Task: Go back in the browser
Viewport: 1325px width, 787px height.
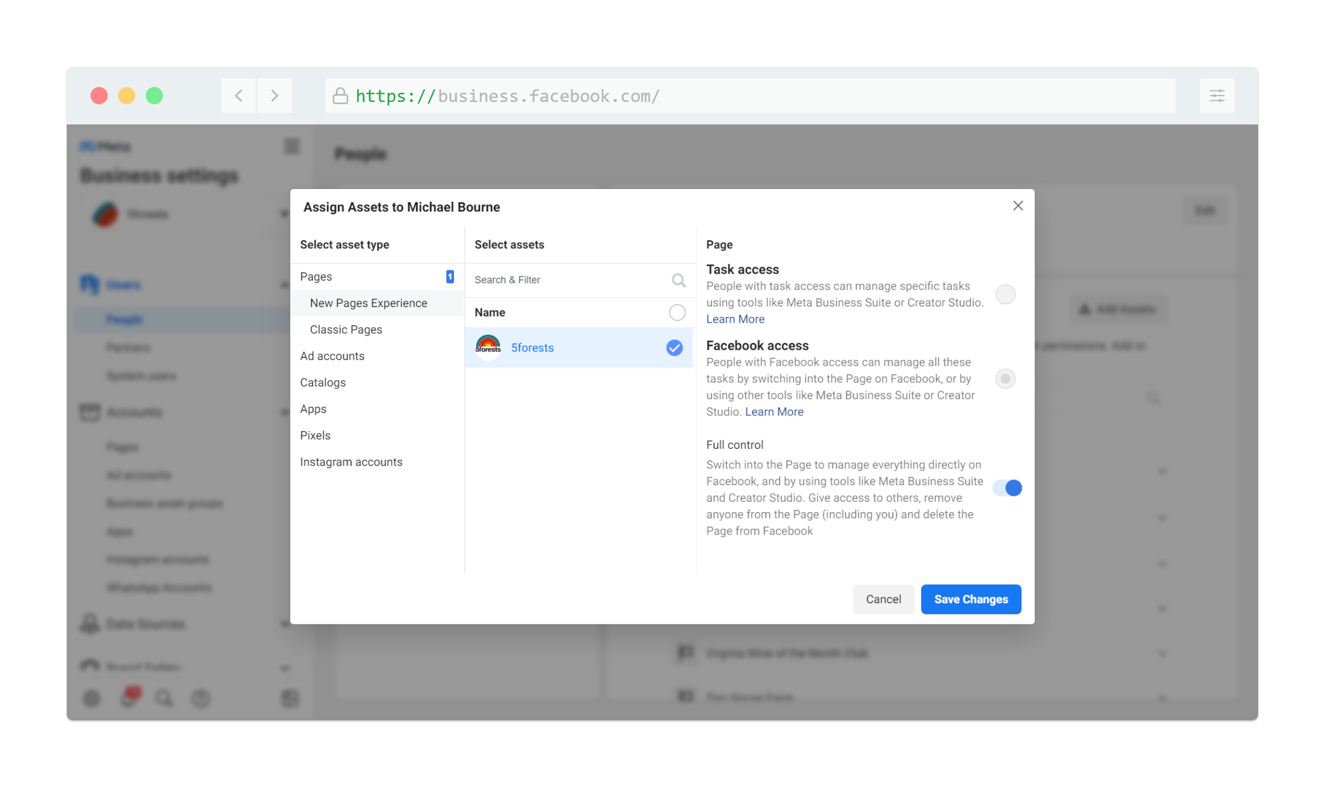Action: pyautogui.click(x=238, y=96)
